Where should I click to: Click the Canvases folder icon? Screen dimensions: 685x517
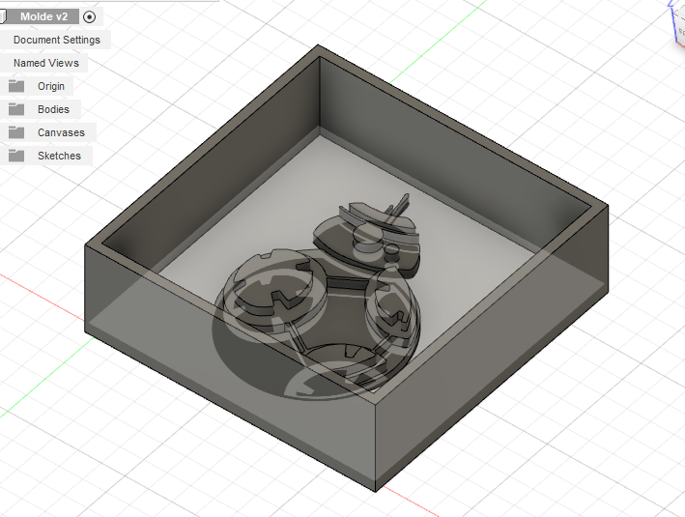(x=16, y=132)
